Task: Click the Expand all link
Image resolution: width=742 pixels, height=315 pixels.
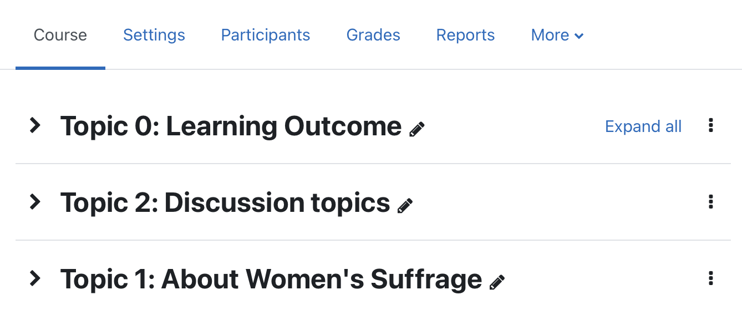Action: point(643,126)
